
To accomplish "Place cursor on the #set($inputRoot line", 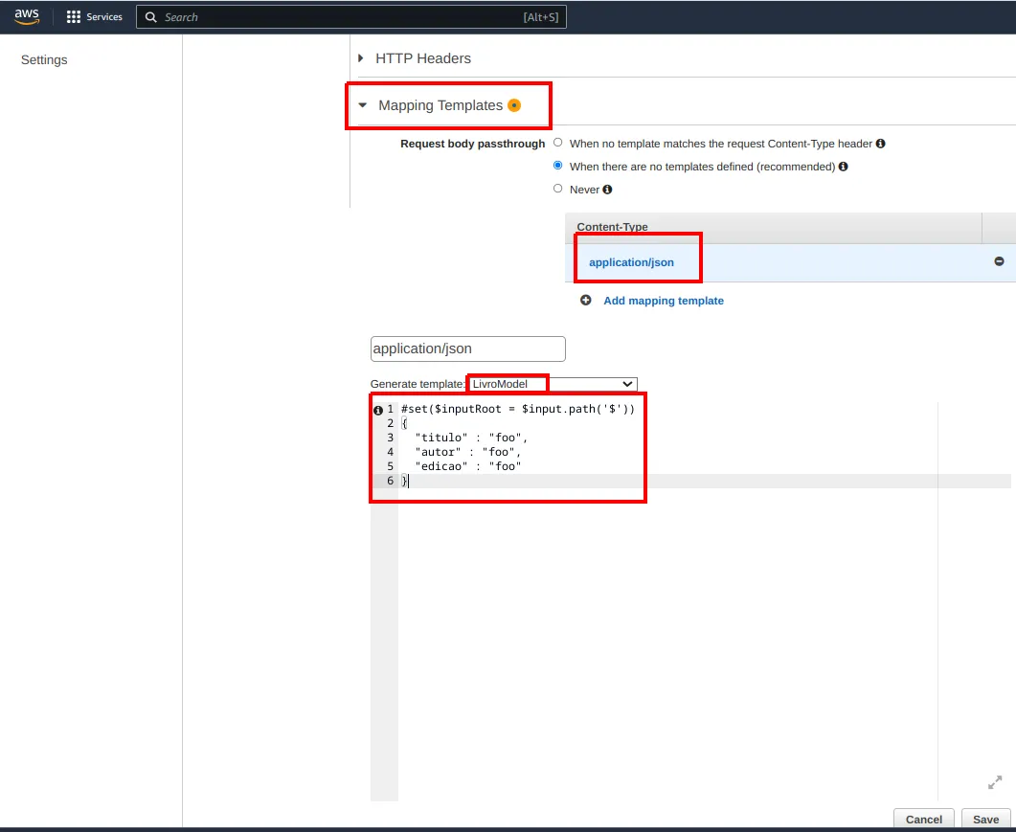I will point(518,409).
